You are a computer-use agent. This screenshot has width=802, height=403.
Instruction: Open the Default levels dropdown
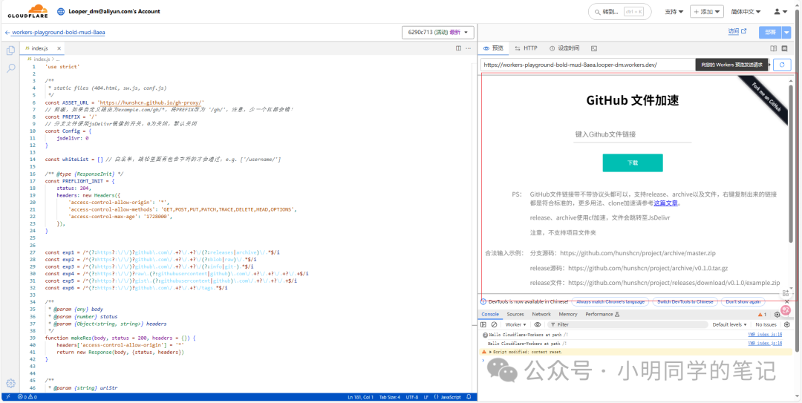pos(730,324)
